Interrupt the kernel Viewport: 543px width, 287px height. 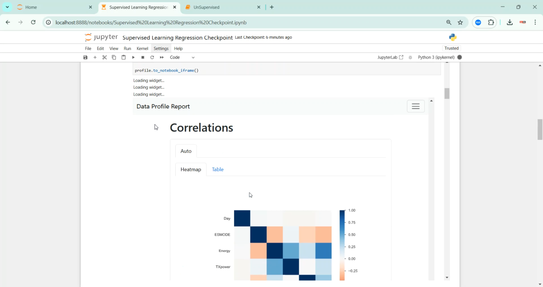click(x=142, y=57)
